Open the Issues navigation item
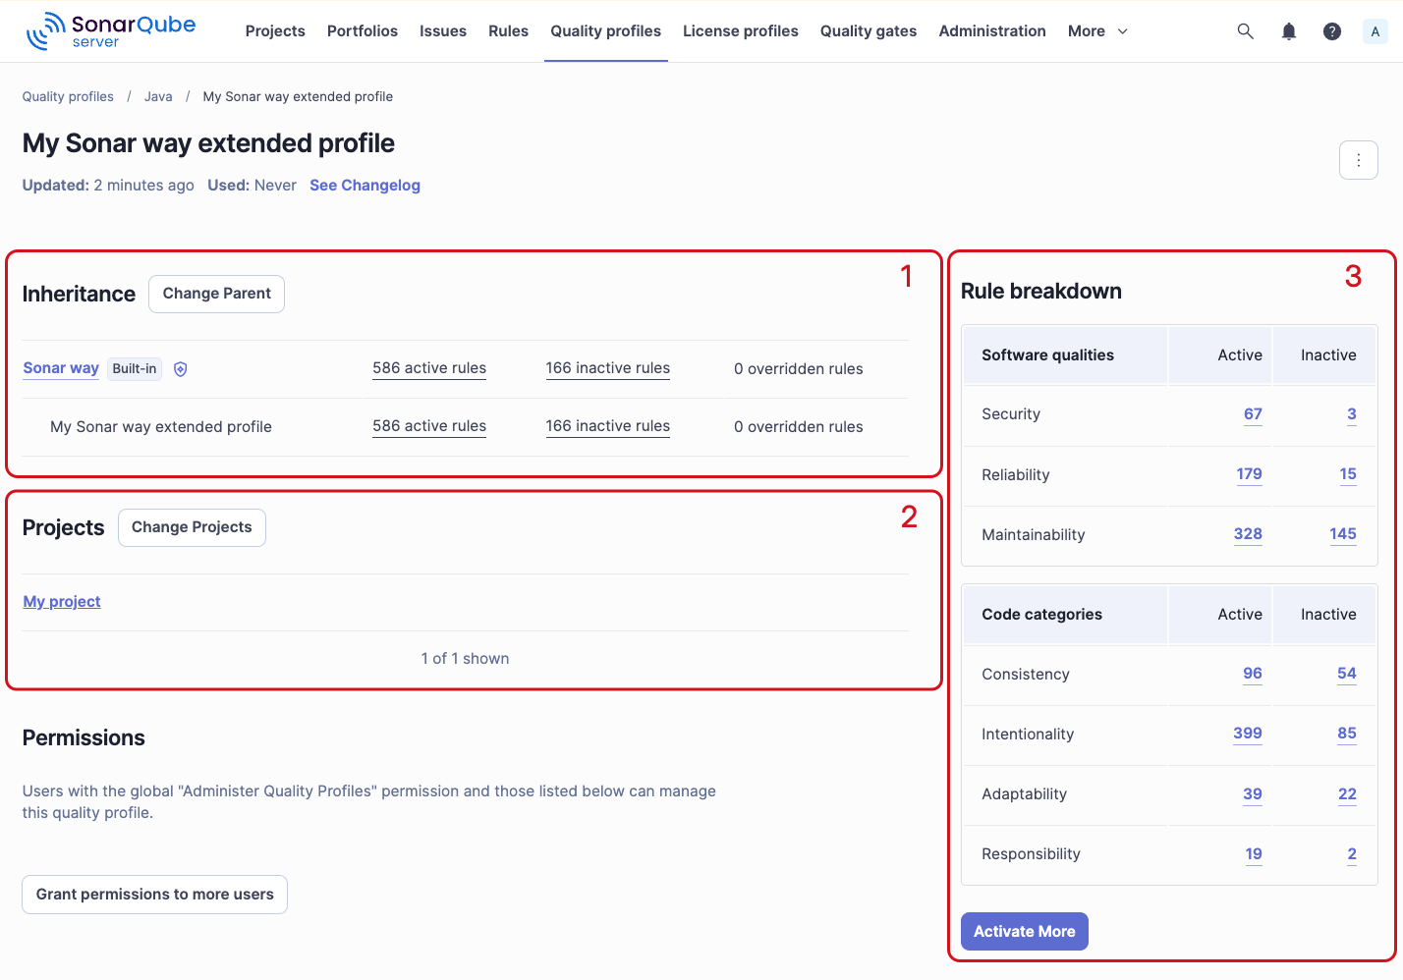This screenshot has width=1403, height=980. (443, 31)
